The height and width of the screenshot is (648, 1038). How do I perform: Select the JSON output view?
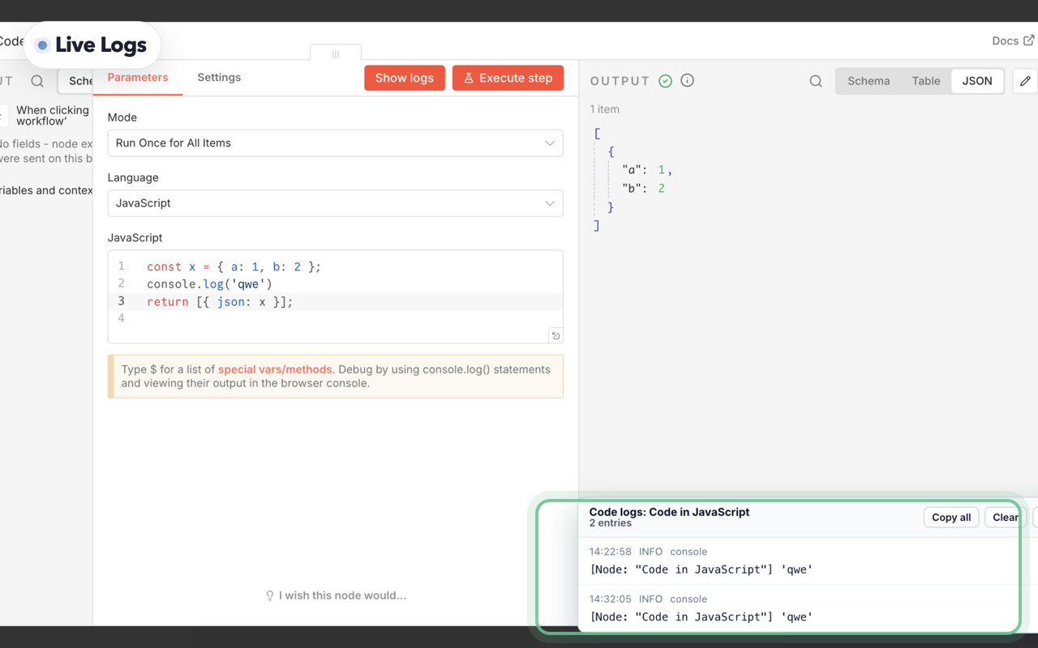(x=977, y=81)
